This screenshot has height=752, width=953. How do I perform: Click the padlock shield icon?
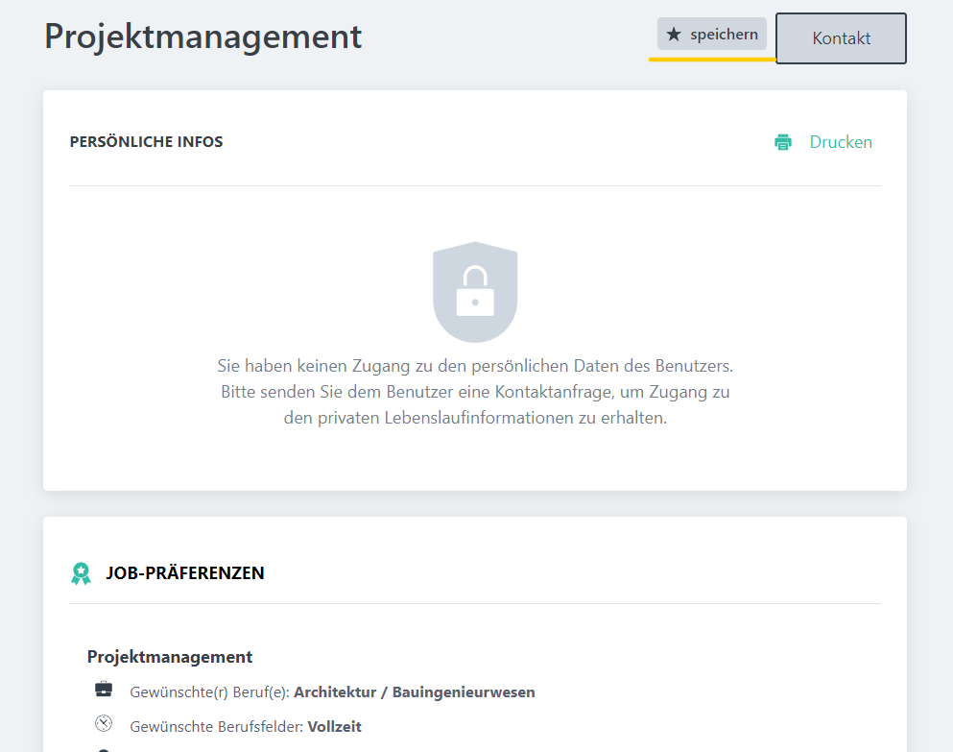click(x=475, y=292)
